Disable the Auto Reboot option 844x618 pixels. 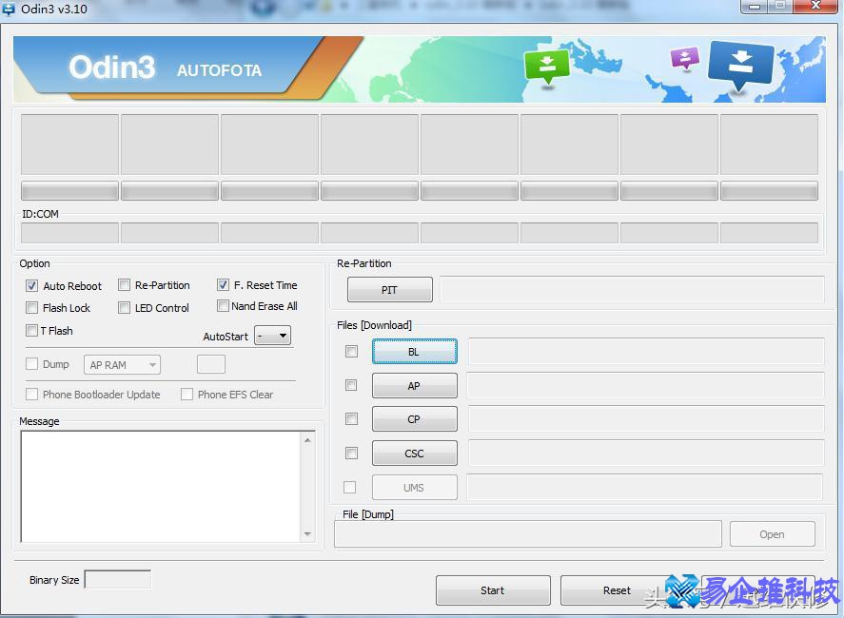32,285
